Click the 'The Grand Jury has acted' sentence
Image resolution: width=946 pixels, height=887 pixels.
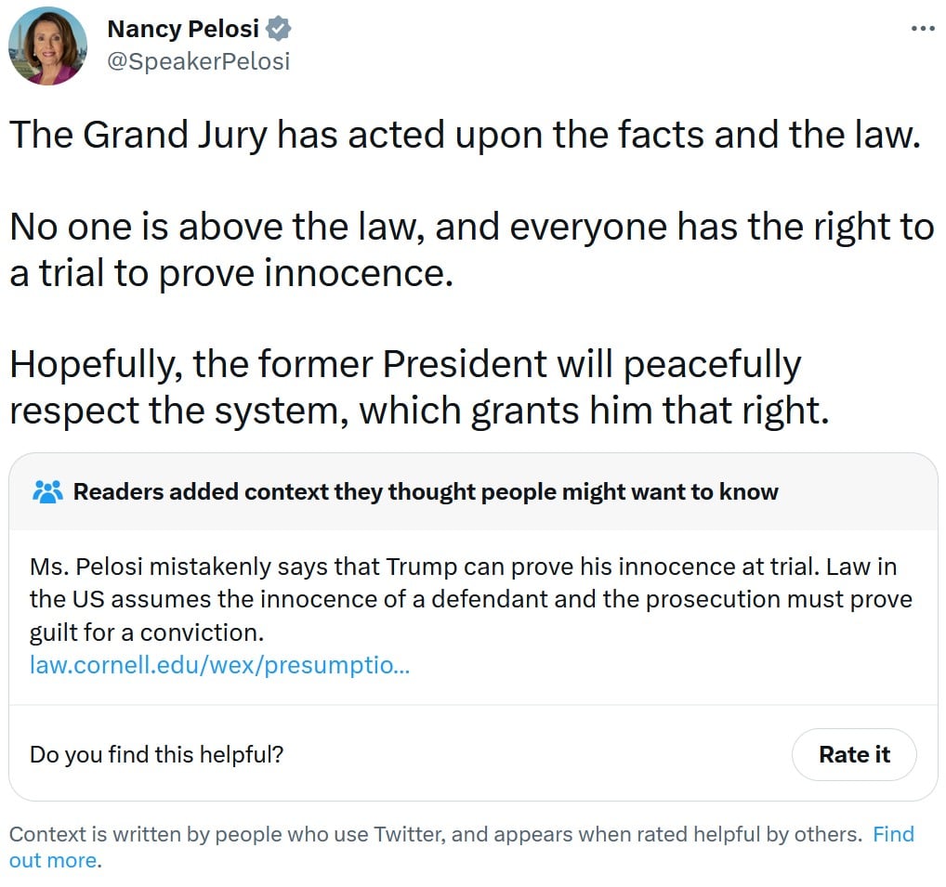click(x=466, y=134)
